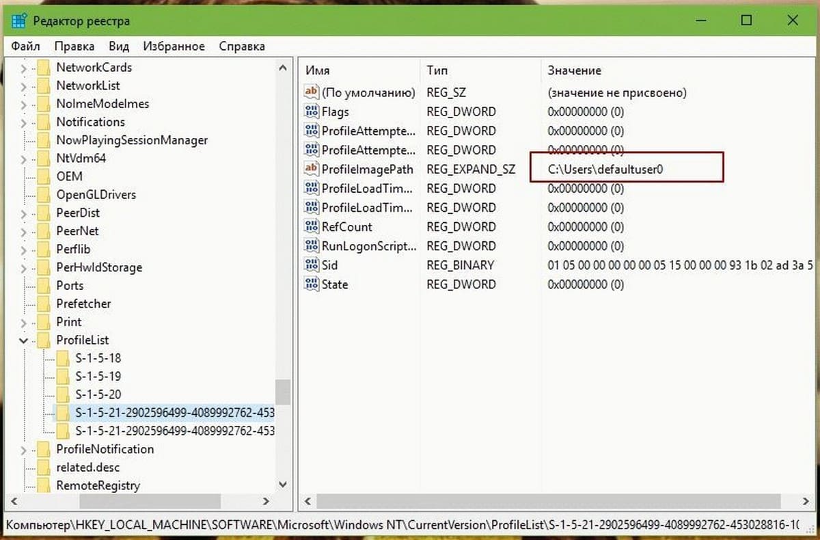Select the Perflib folder icon

point(44,249)
